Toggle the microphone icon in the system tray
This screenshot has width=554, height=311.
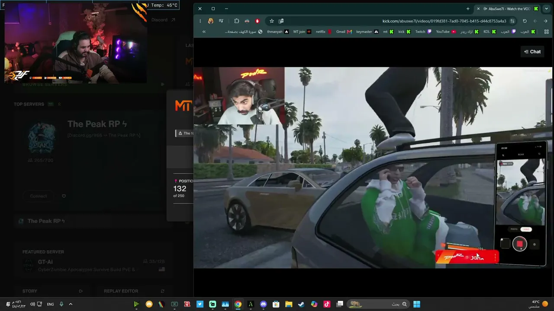point(61,304)
